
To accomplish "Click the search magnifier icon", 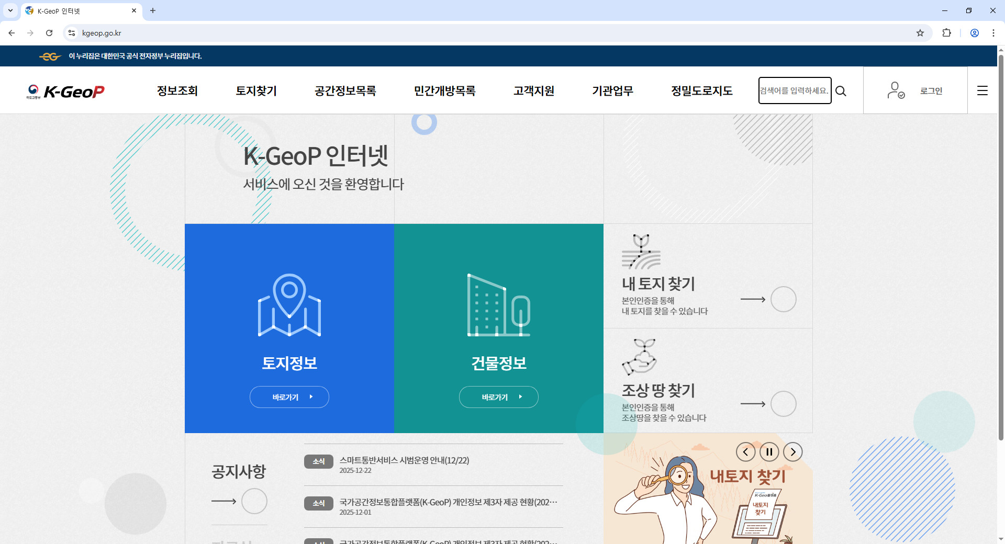I will pos(841,90).
